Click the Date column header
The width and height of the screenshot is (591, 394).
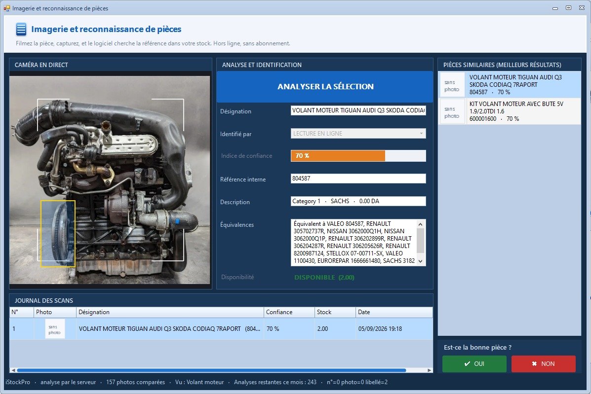click(x=394, y=312)
